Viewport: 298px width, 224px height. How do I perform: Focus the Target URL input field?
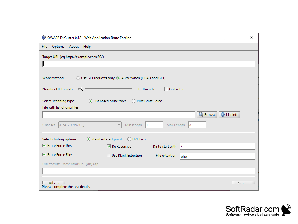[x=149, y=64]
